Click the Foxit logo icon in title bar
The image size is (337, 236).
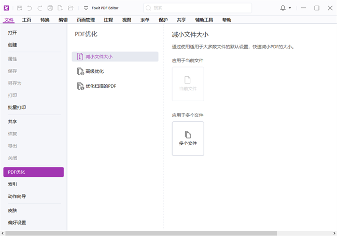6,8
